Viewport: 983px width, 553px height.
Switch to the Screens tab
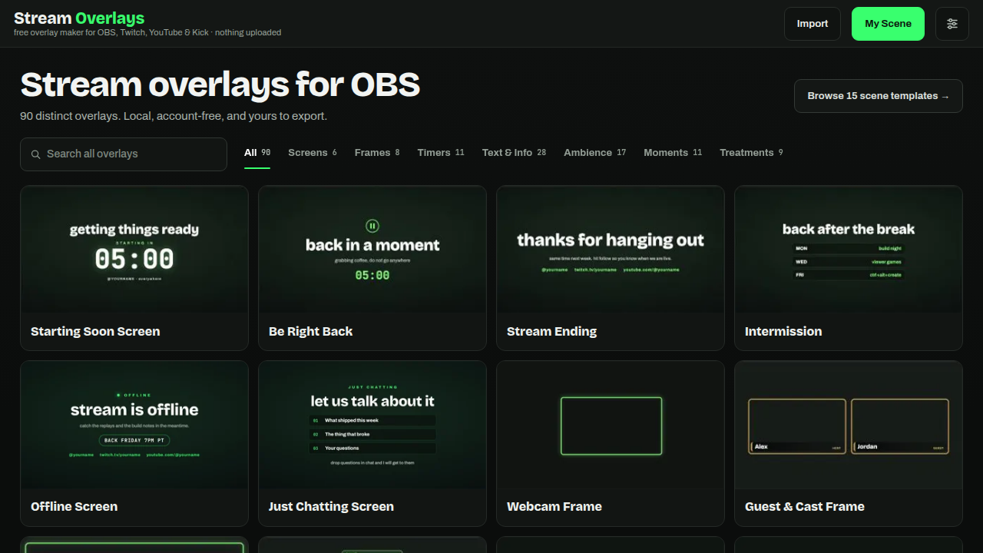313,153
